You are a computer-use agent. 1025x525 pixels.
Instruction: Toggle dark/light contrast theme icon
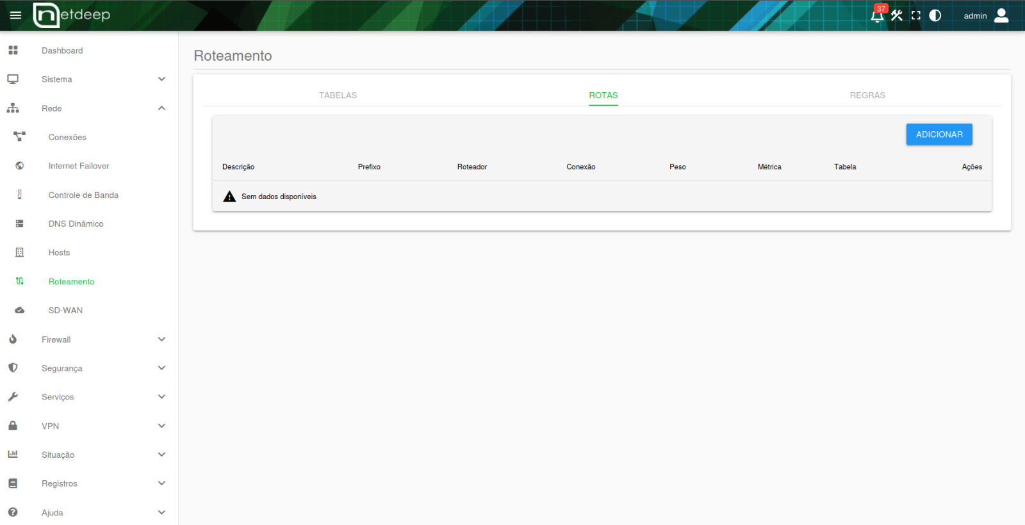935,15
